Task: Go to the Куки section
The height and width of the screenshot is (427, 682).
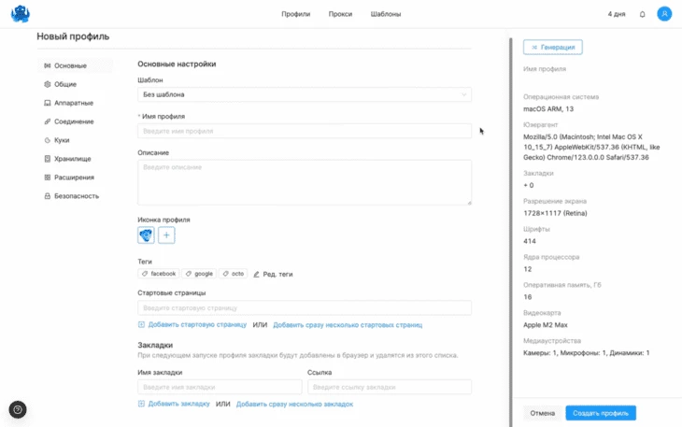Action: point(75,140)
